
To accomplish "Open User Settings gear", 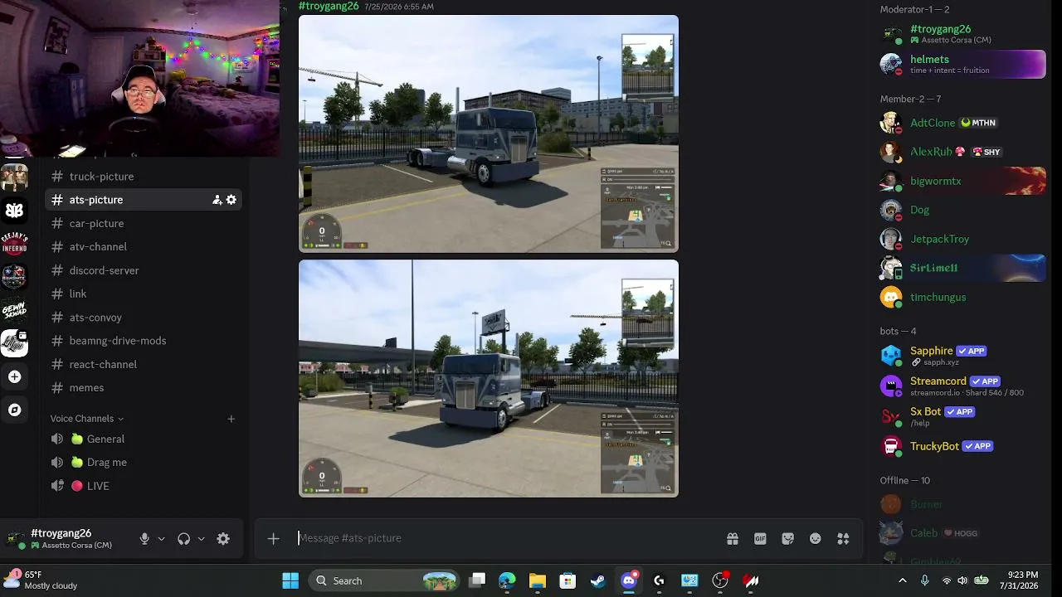I will point(223,539).
